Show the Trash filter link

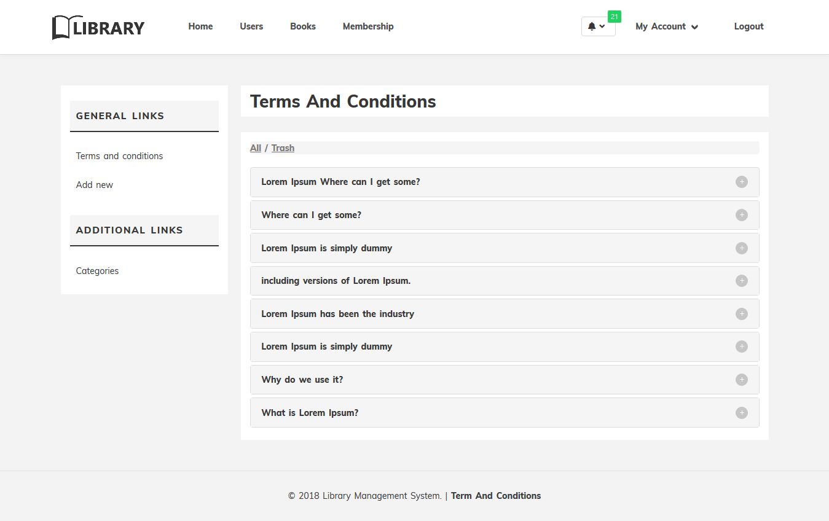click(283, 148)
